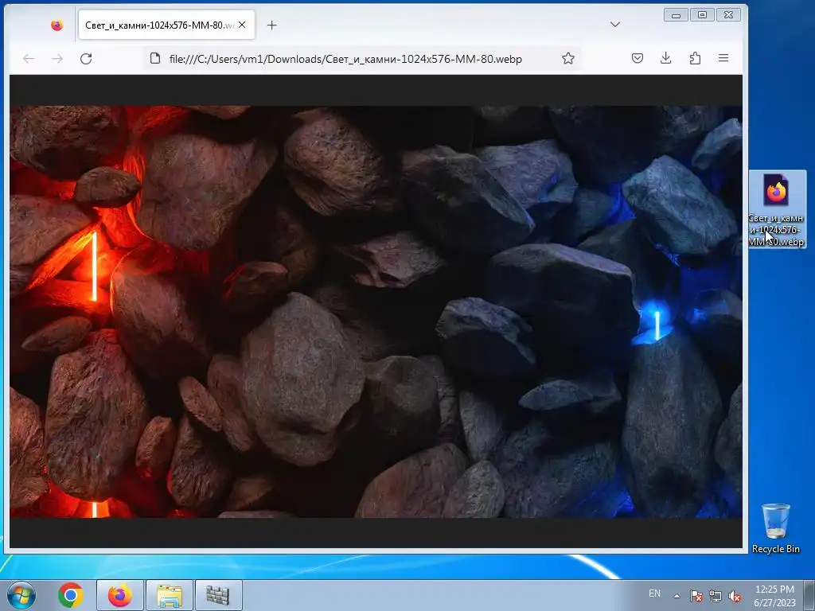The width and height of the screenshot is (815, 611).
Task: Launch Chrome from the taskbar
Action: click(x=71, y=595)
